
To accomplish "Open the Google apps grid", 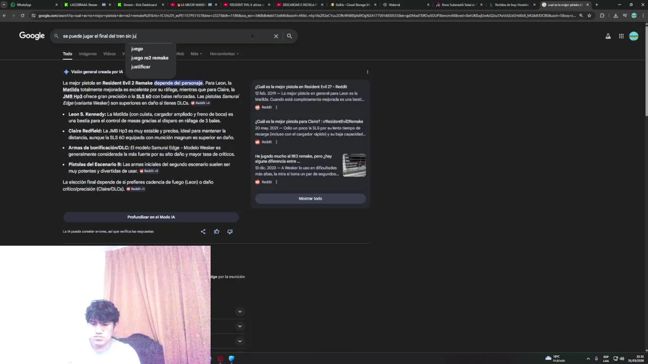I will pos(621,36).
